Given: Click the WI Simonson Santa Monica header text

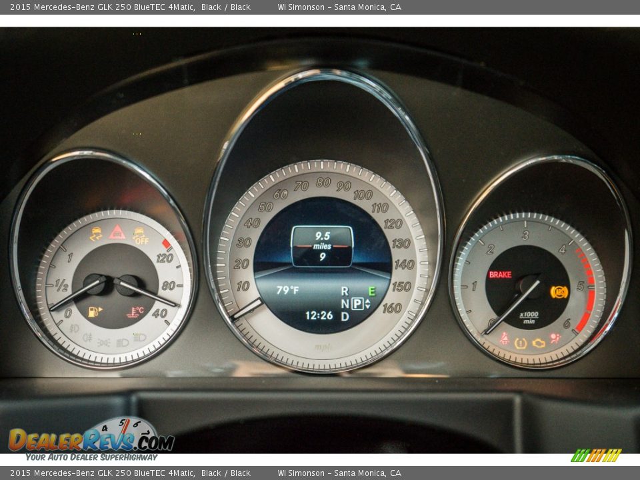Looking at the screenshot, I should point(339,7).
